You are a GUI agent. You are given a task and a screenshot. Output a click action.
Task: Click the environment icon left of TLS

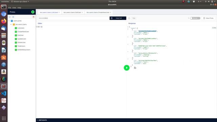click(129, 18)
